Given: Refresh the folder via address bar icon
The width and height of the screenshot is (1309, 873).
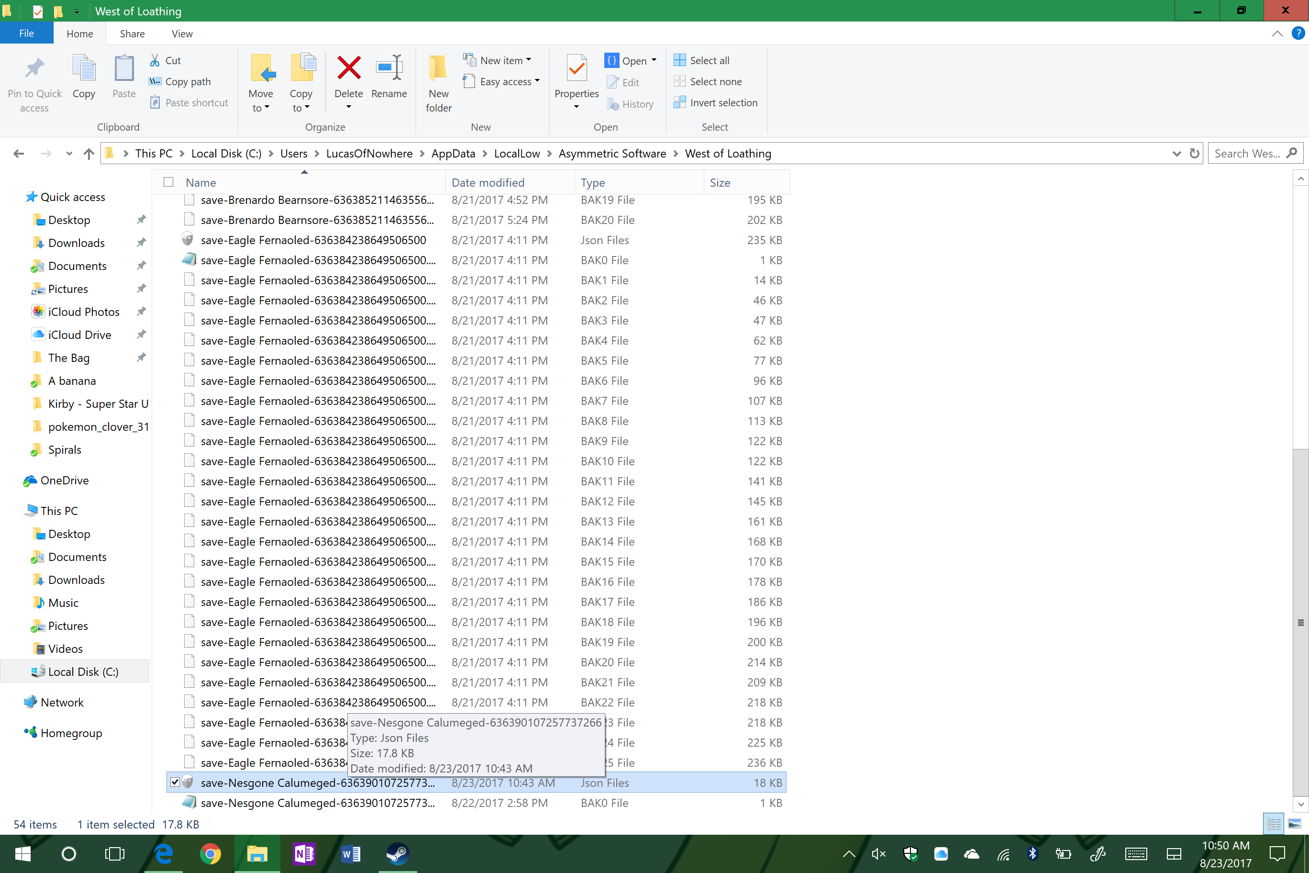Looking at the screenshot, I should (x=1194, y=154).
